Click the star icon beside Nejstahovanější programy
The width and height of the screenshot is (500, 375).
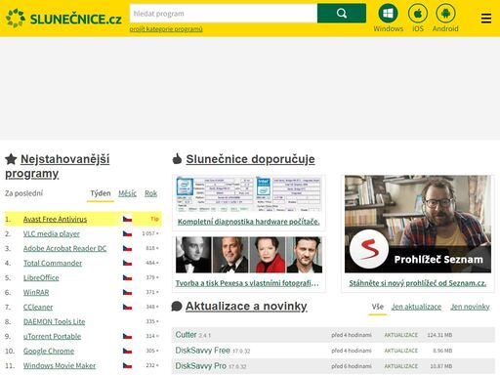[x=11, y=159]
